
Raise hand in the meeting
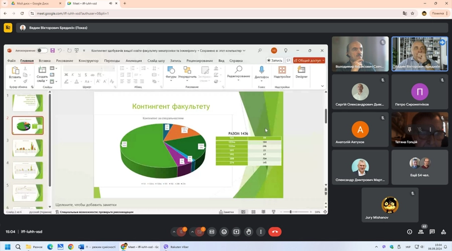[x=249, y=232]
